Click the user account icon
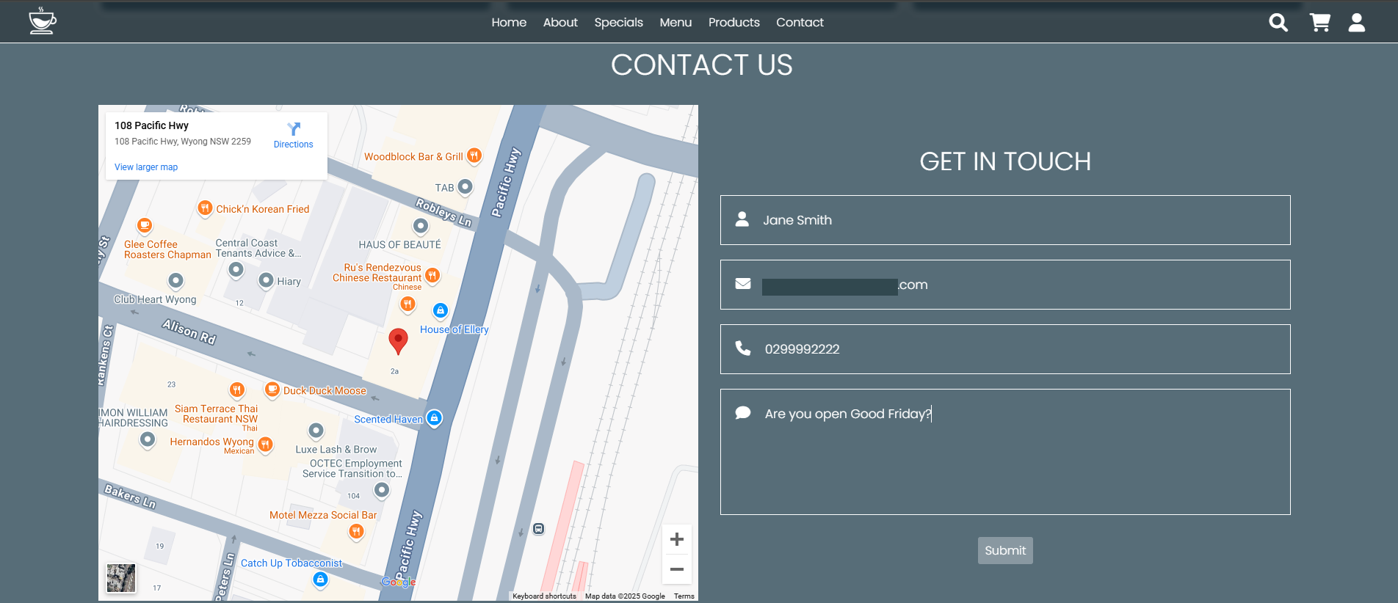 click(1356, 23)
